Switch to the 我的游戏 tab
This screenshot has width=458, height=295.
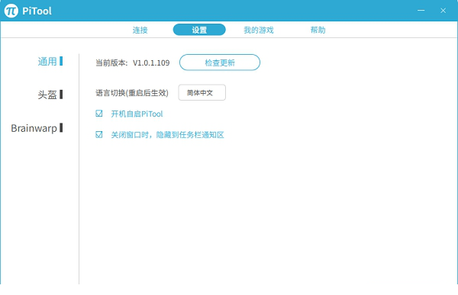tap(259, 30)
